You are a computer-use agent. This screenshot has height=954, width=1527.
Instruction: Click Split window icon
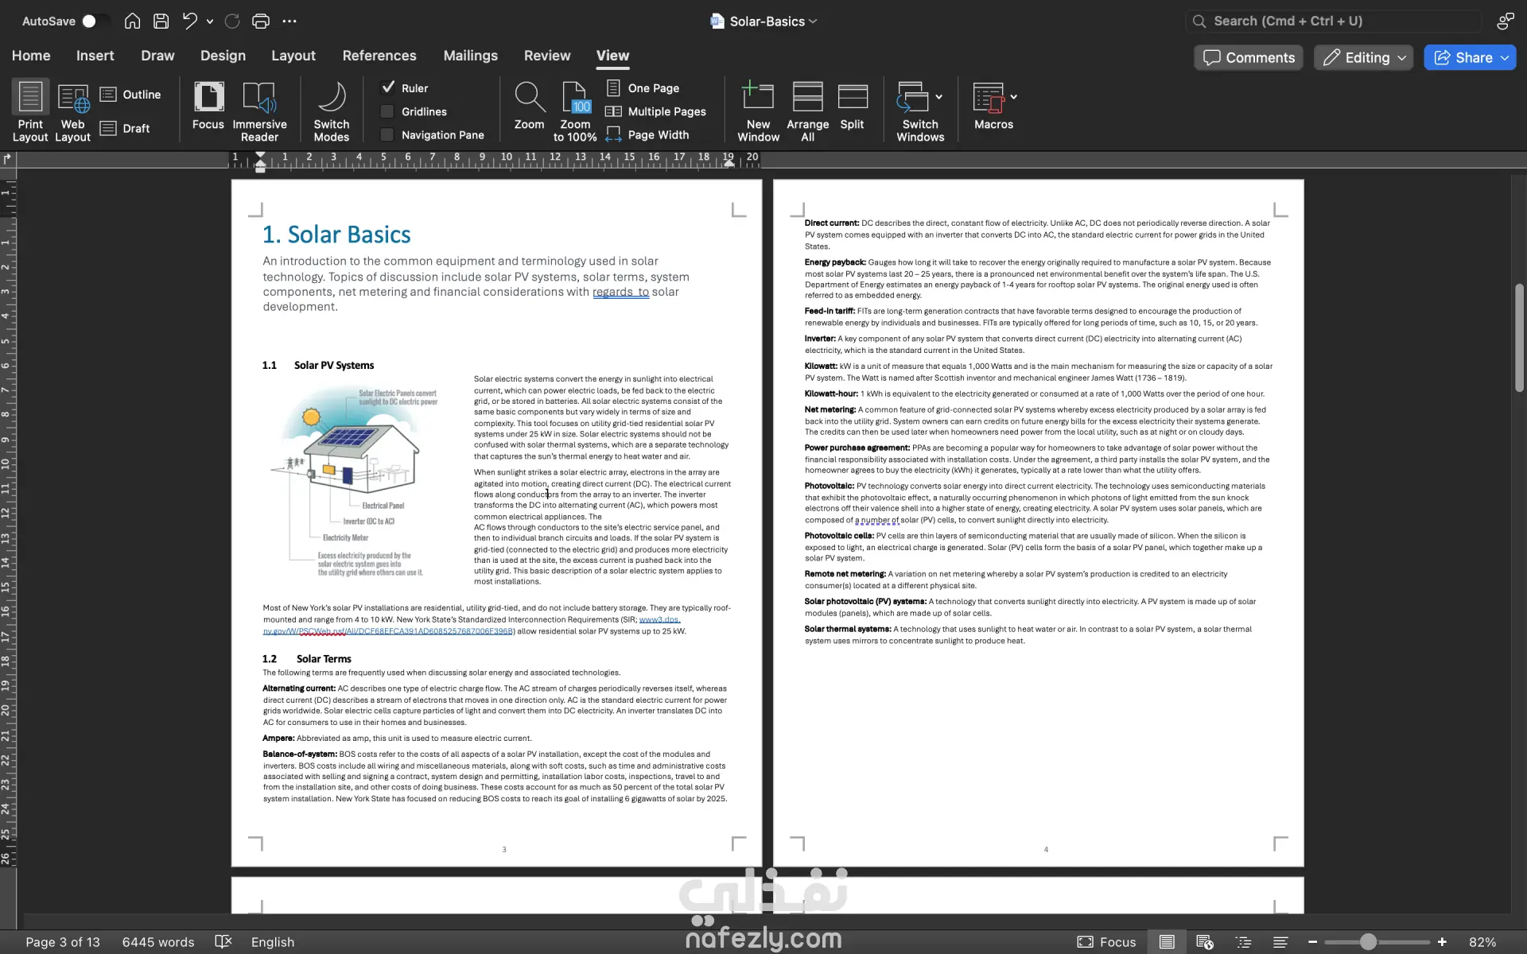pyautogui.click(x=852, y=97)
